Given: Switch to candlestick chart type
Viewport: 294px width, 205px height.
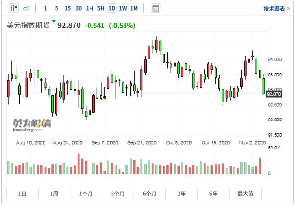Looking at the screenshot, I should 14,8.
